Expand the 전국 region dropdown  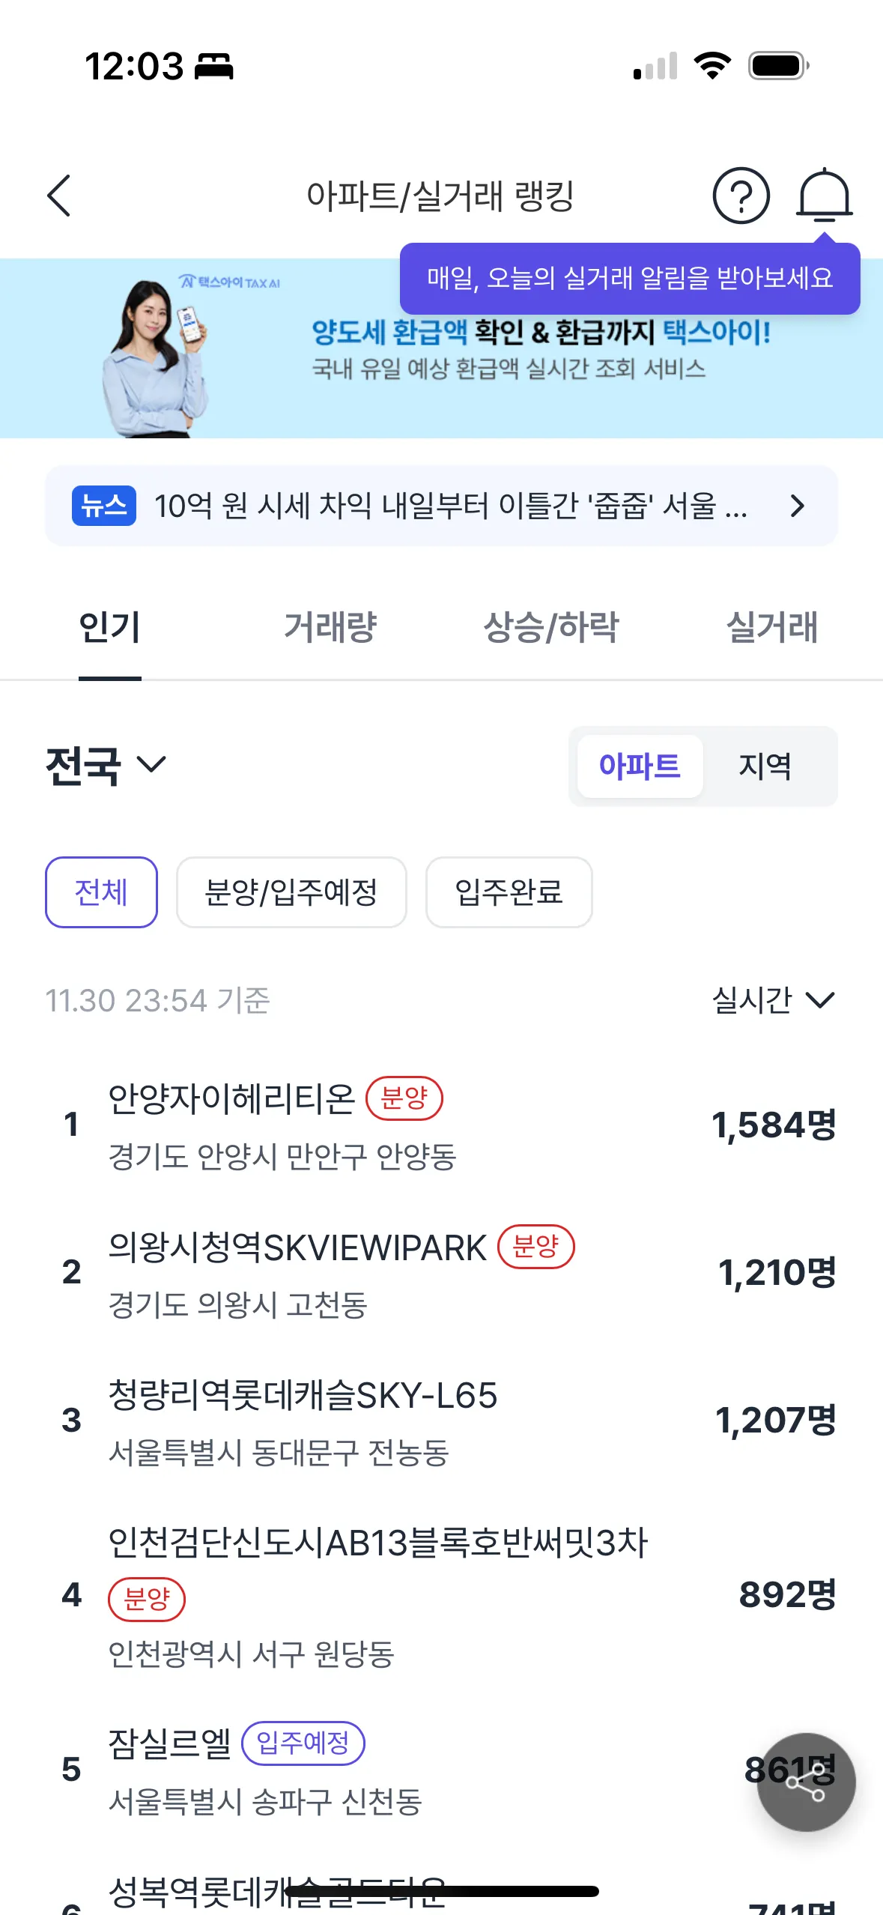click(x=106, y=766)
